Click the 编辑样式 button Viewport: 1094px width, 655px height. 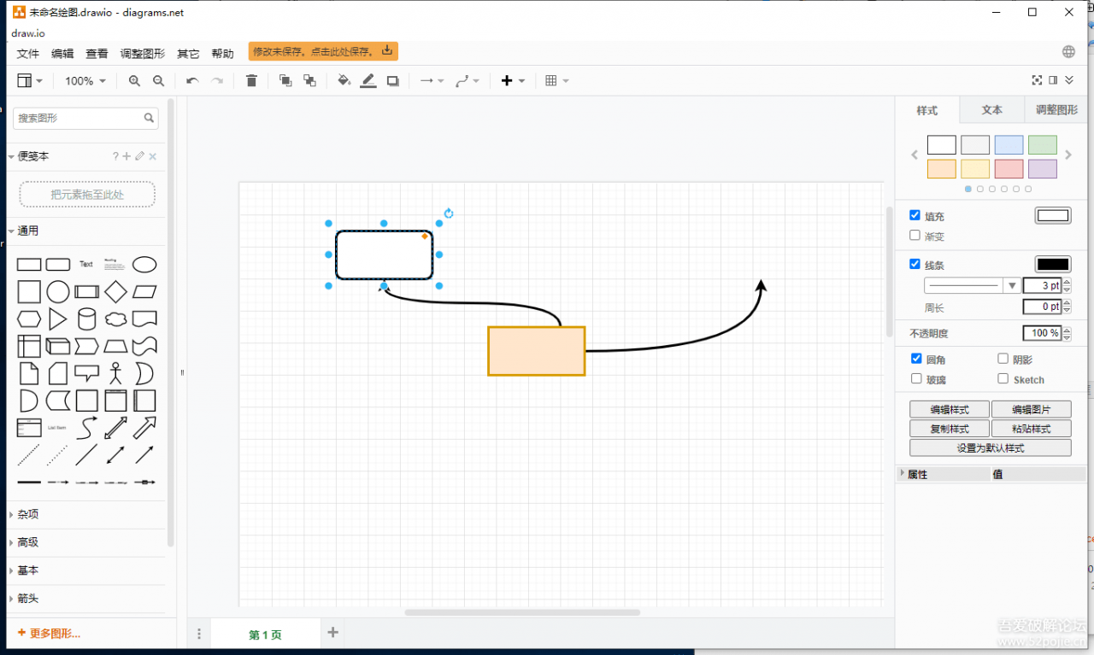tap(950, 409)
